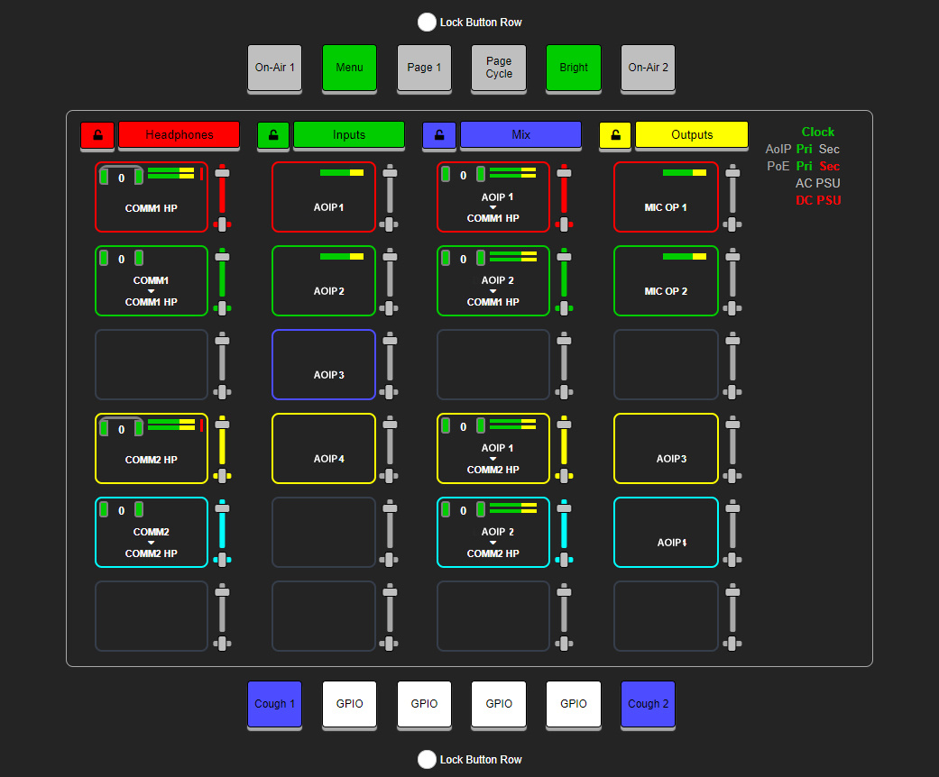Toggle the bottom Lock Button Row radio
This screenshot has width=939, height=777.
coord(428,760)
